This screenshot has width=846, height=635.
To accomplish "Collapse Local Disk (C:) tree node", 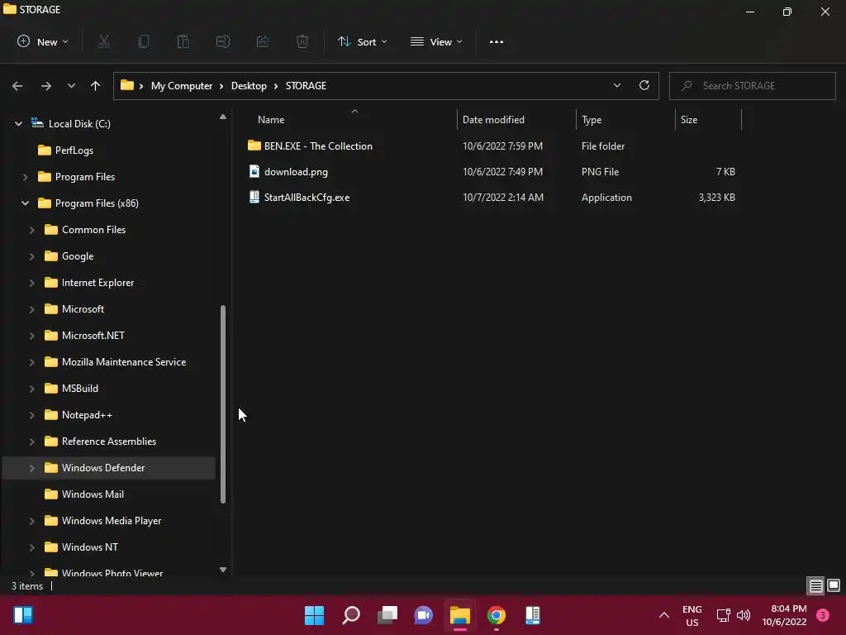I will [x=18, y=124].
